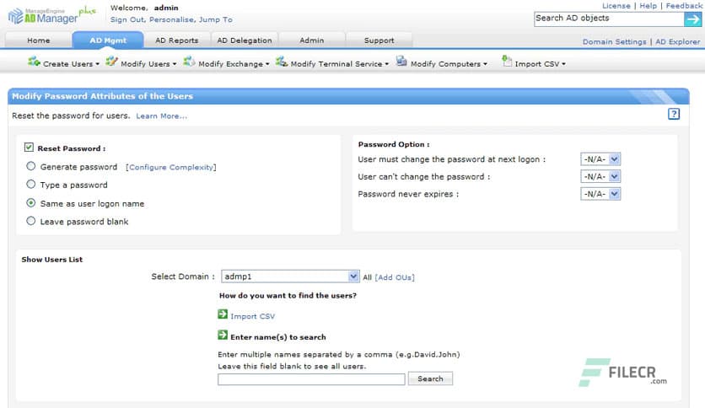The height and width of the screenshot is (408, 705).
Task: Click the Import CSV toolbar icon
Action: (x=507, y=61)
